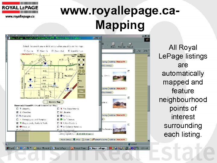The height and width of the screenshot is (163, 217).
Task: Click the Print button in map navigator
Action: point(81,91)
